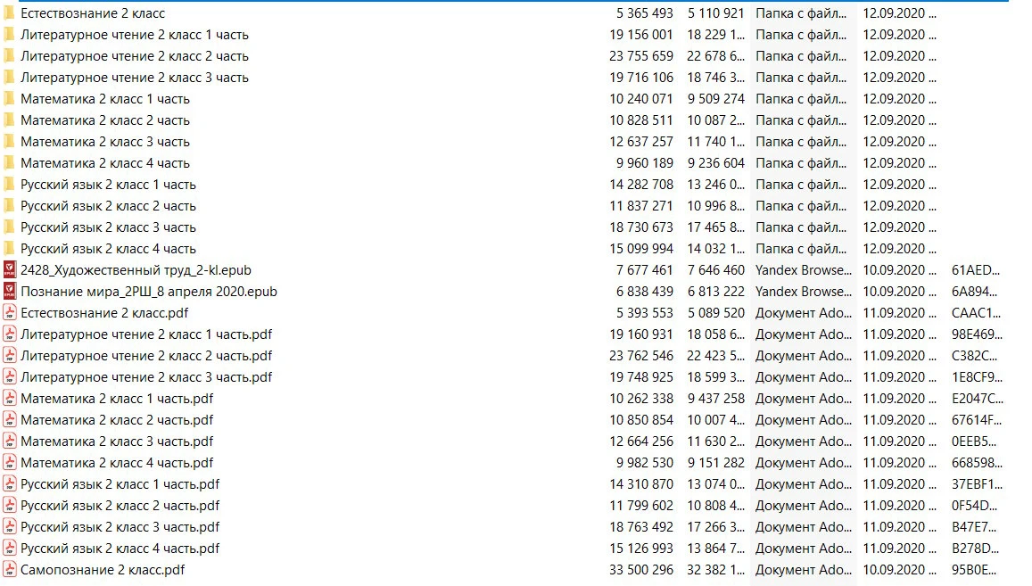Click the size value 33 500 296
The height and width of the screenshot is (586, 1032).
pyautogui.click(x=641, y=570)
